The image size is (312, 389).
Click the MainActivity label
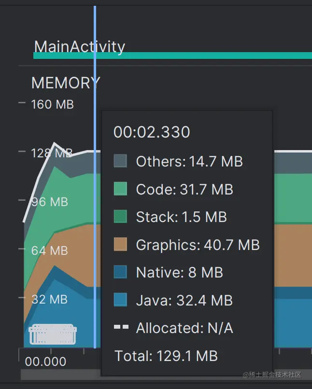[x=80, y=46]
